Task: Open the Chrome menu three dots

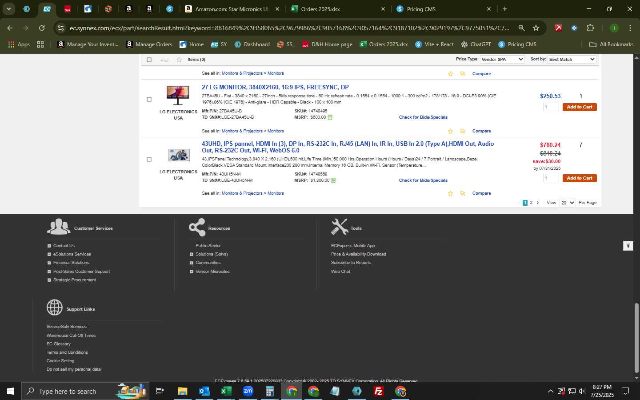Action: pyautogui.click(x=630, y=28)
